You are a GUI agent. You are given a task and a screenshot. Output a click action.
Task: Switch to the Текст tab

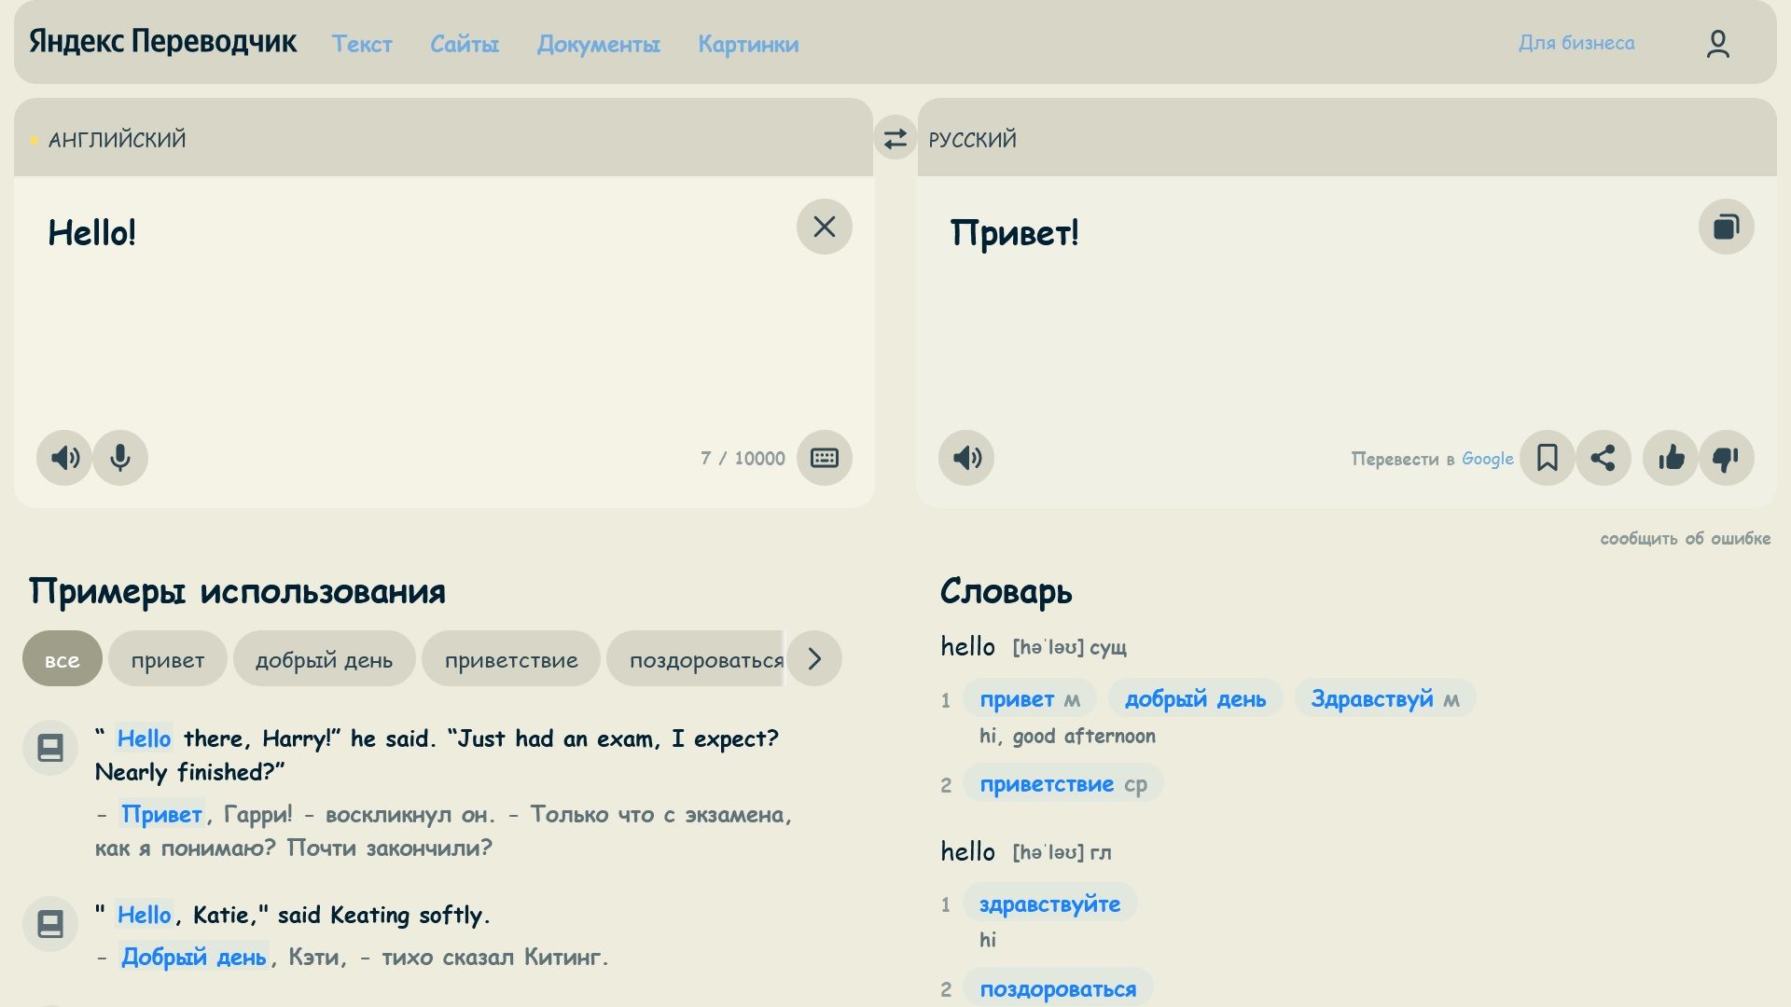coord(362,44)
